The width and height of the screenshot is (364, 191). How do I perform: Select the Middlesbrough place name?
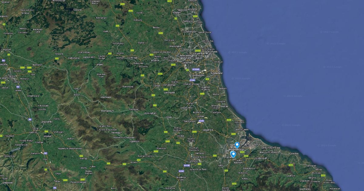pos(236,150)
